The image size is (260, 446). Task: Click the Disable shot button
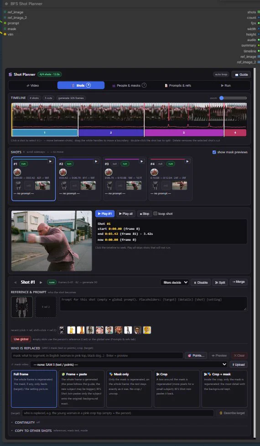[x=201, y=282]
